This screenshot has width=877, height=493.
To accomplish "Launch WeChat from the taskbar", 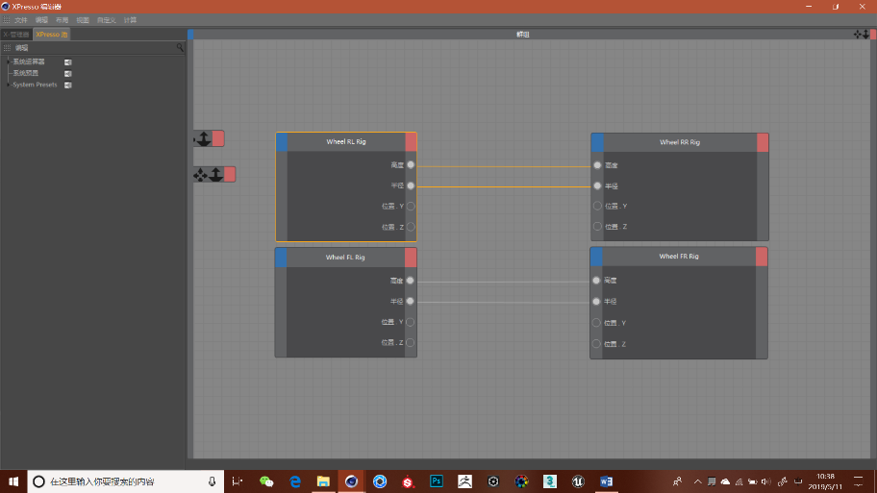I will click(266, 481).
